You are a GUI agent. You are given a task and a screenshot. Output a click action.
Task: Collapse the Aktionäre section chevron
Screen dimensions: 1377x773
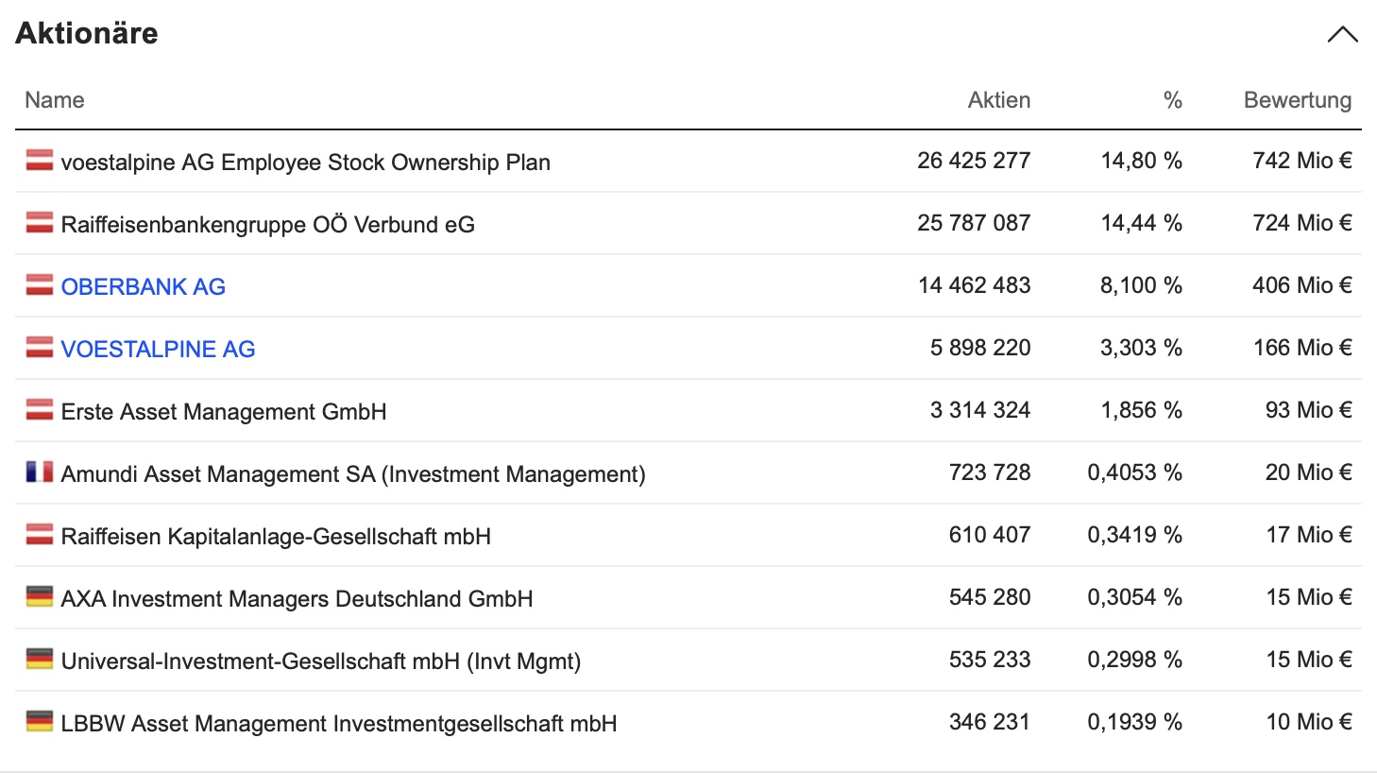pyautogui.click(x=1342, y=35)
